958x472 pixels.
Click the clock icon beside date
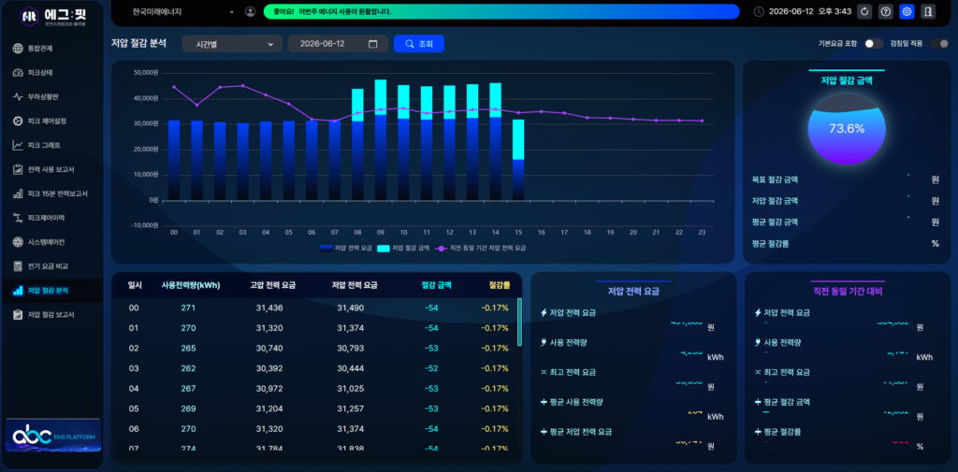point(759,11)
